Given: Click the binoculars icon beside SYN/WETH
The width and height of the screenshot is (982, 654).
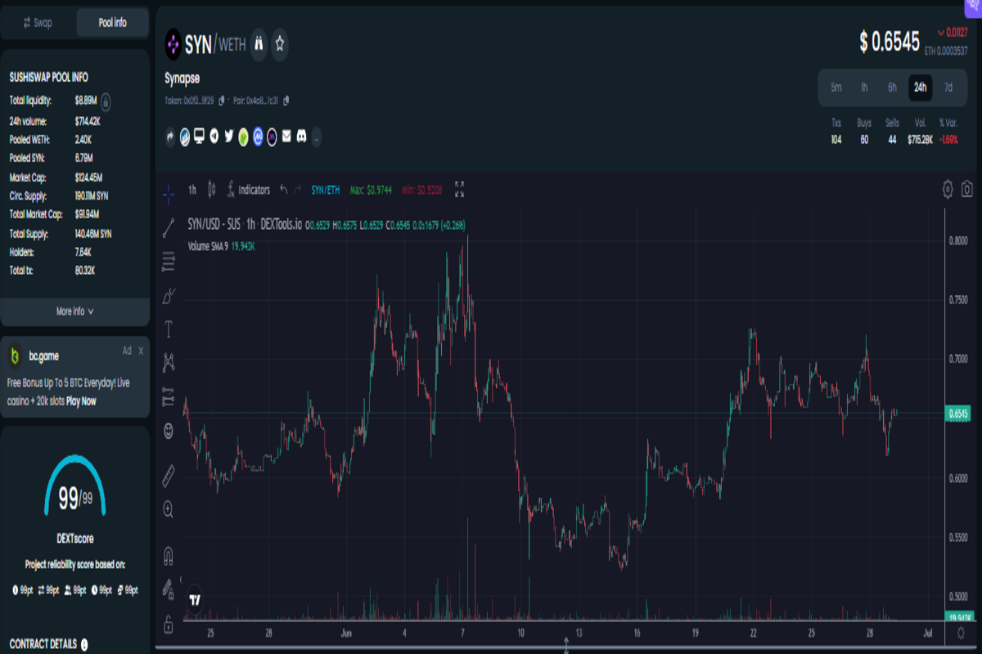Looking at the screenshot, I should pos(259,44).
